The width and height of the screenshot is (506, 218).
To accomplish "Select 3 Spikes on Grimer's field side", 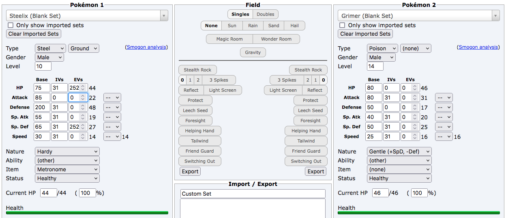I will pos(287,80).
